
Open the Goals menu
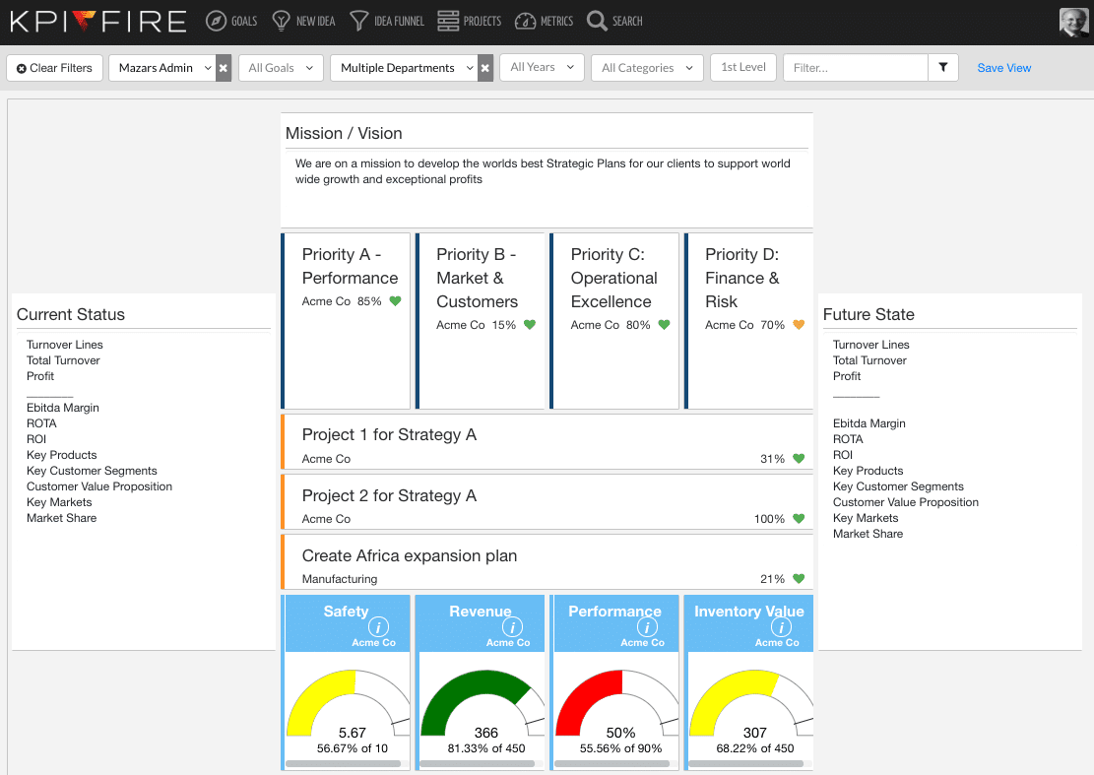[x=244, y=22]
